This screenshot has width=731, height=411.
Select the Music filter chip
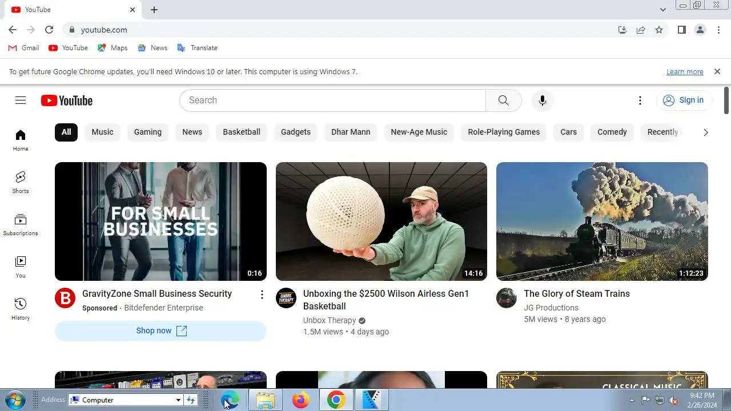click(103, 132)
